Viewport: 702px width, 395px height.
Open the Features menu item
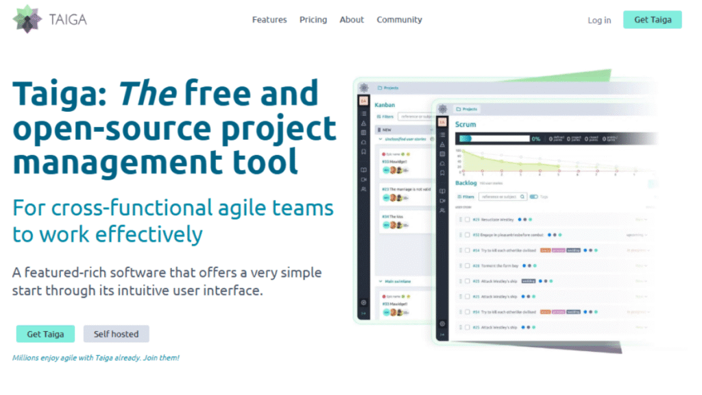tap(269, 20)
